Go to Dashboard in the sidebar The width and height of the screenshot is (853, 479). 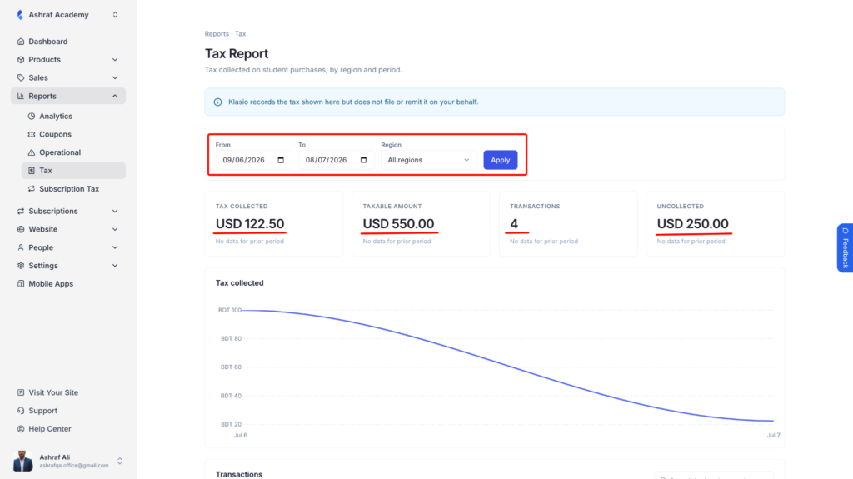click(x=68, y=42)
